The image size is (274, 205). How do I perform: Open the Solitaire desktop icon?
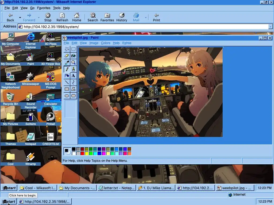click(31, 119)
